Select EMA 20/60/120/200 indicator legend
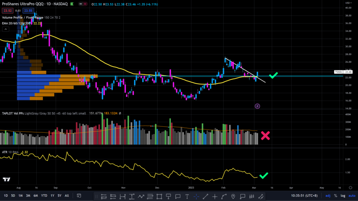Viewport: 358px width, 201px height. pyautogui.click(x=16, y=23)
